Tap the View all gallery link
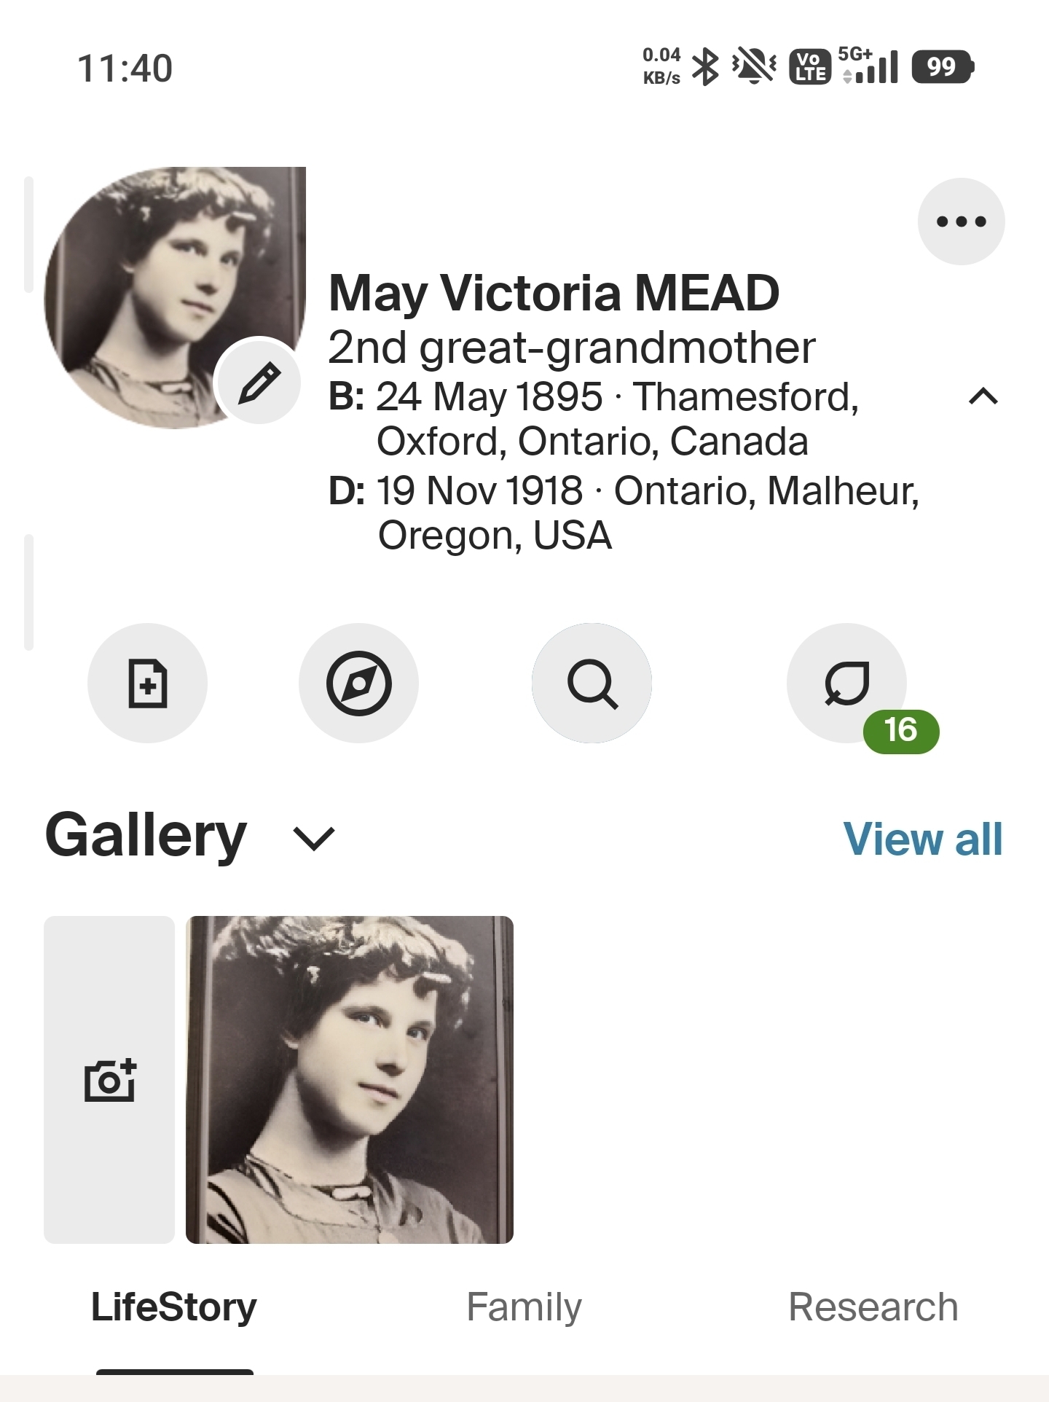The image size is (1049, 1402). [922, 839]
